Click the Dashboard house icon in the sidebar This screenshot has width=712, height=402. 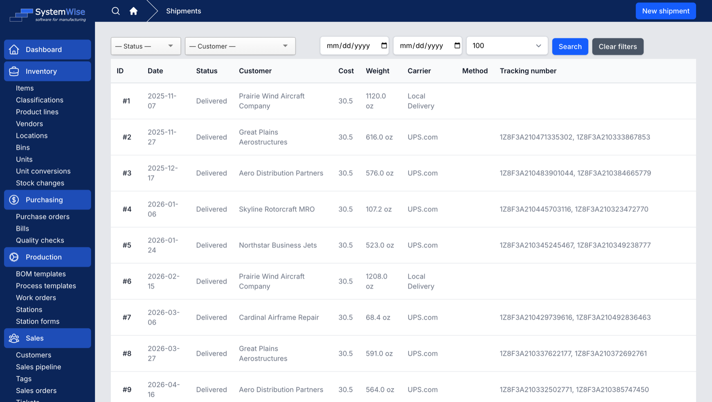click(x=14, y=49)
